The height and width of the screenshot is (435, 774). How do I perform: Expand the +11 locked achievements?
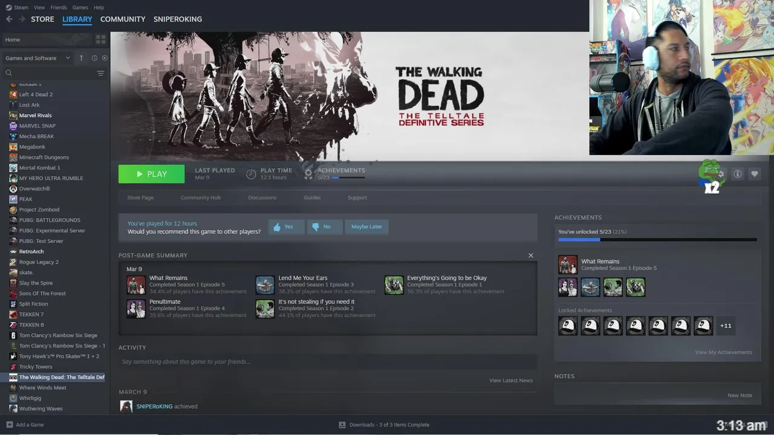pyautogui.click(x=726, y=326)
